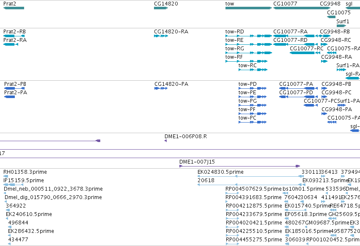The width and height of the screenshot is (360, 246).
Task: Click the Surf1 gene arrow
Action: [341, 26]
